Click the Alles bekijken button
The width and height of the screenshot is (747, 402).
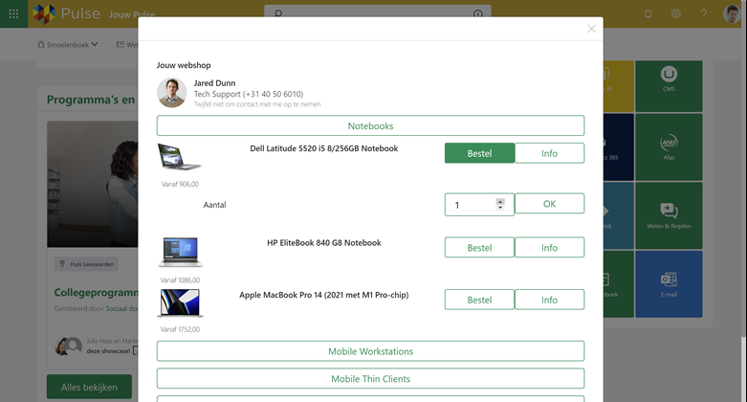(89, 388)
